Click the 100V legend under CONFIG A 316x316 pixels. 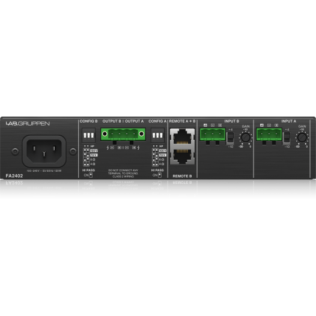pyautogui.click(x=163, y=151)
